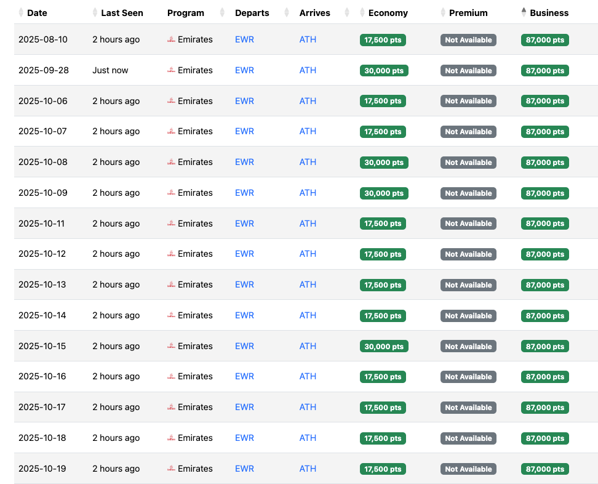Select 87,000 pts Business on 2025-08-10

click(x=545, y=39)
